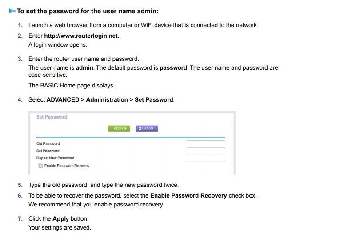Click the purple step number 5

tap(20, 185)
